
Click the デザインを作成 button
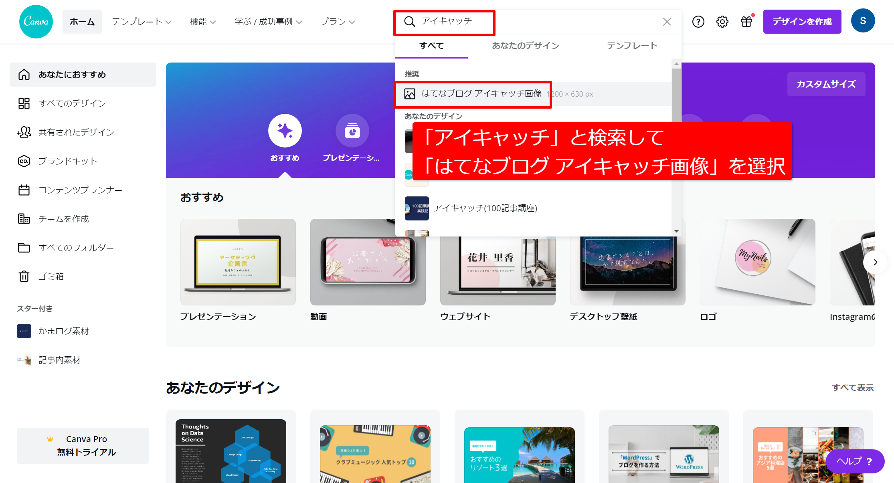[802, 22]
